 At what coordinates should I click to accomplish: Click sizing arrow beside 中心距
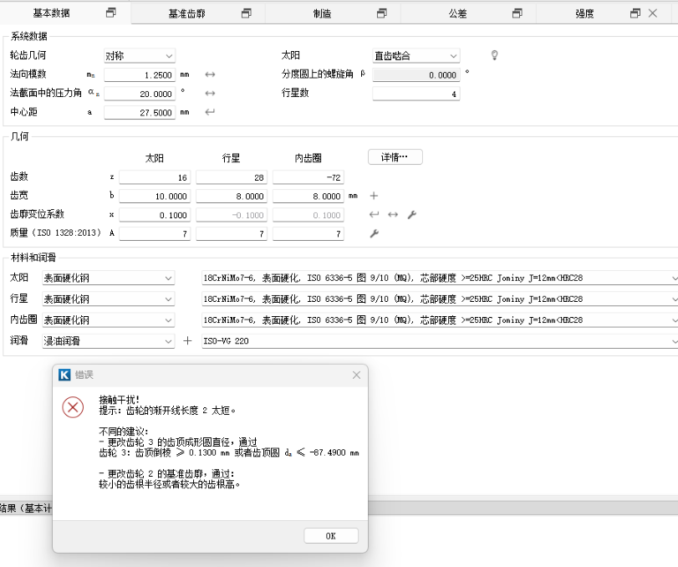(x=210, y=112)
